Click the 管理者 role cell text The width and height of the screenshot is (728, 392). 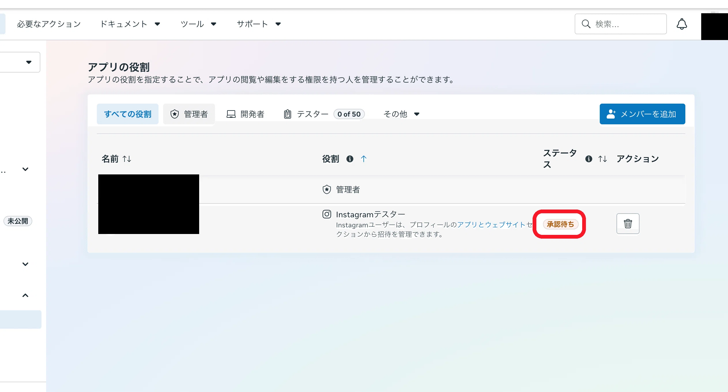point(348,189)
